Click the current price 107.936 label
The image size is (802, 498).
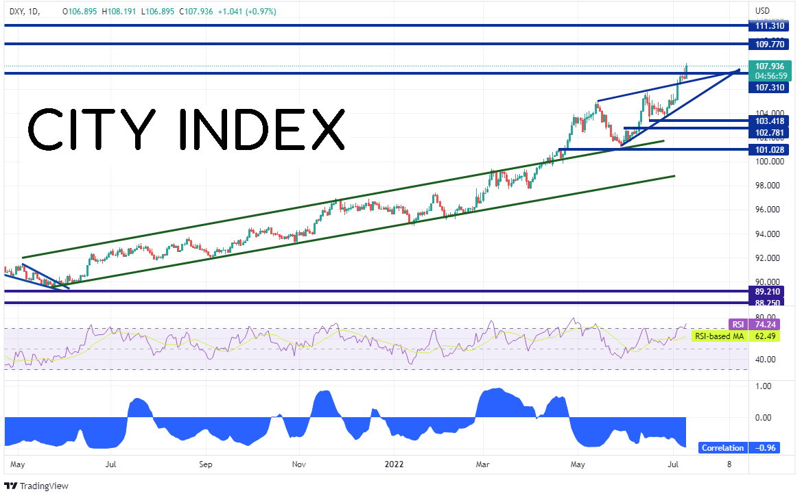pos(770,66)
